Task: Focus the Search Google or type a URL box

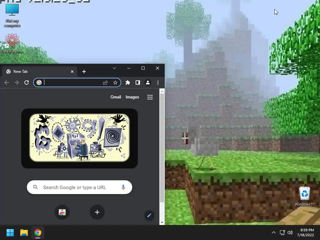Action: [79, 187]
